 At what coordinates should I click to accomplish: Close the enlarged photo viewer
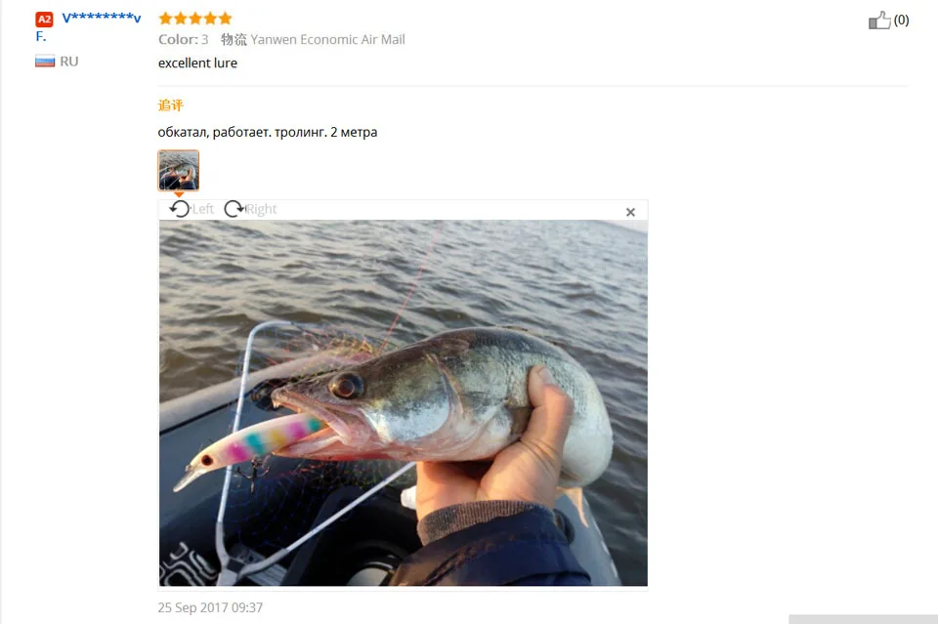tap(630, 212)
